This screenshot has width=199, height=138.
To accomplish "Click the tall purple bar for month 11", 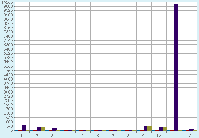I will click(x=176, y=67).
